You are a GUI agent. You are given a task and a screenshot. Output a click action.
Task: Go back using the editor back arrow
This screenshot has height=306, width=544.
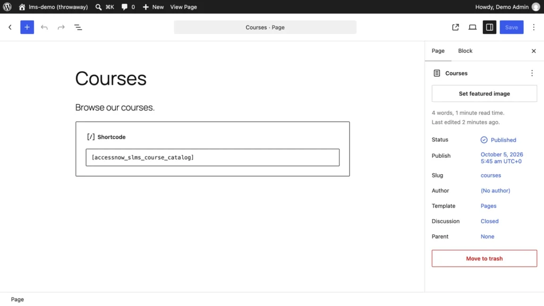pyautogui.click(x=10, y=27)
